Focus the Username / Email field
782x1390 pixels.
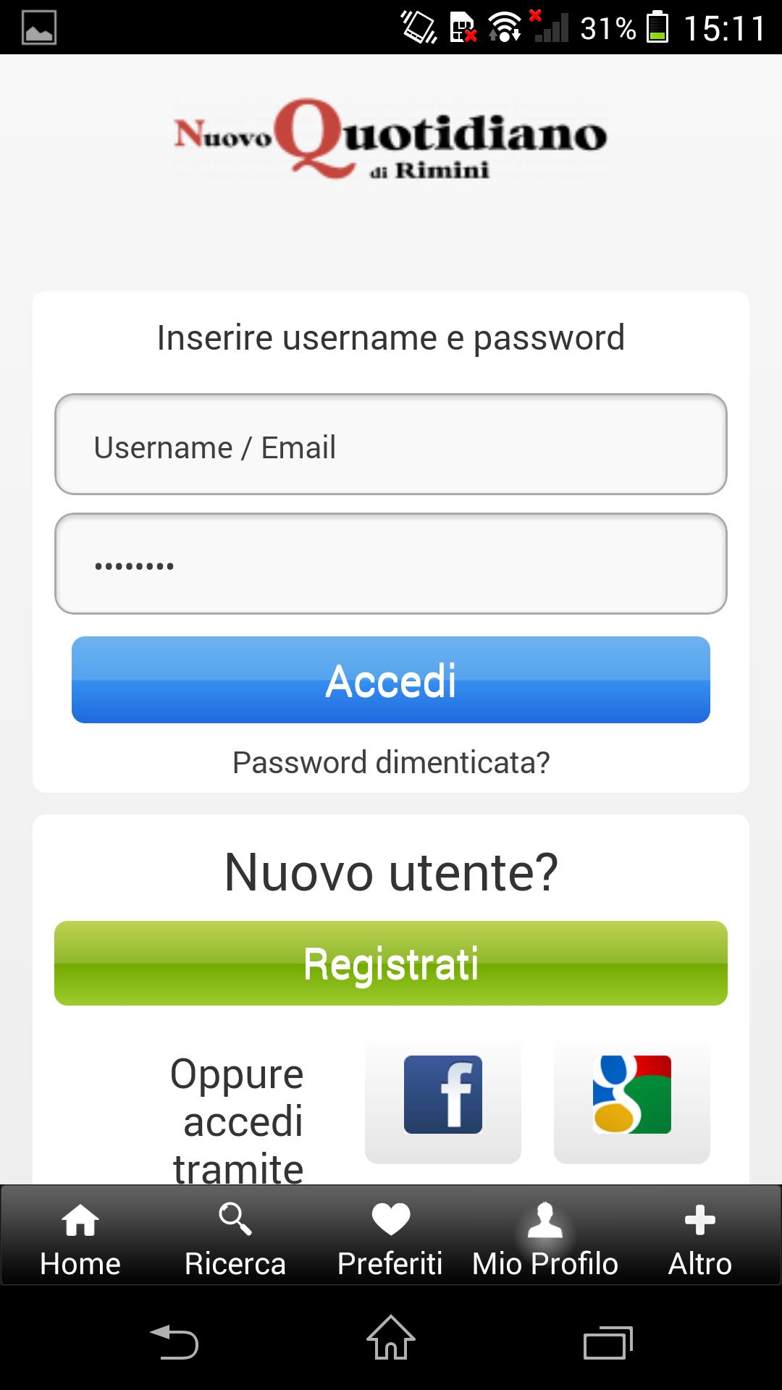[391, 445]
